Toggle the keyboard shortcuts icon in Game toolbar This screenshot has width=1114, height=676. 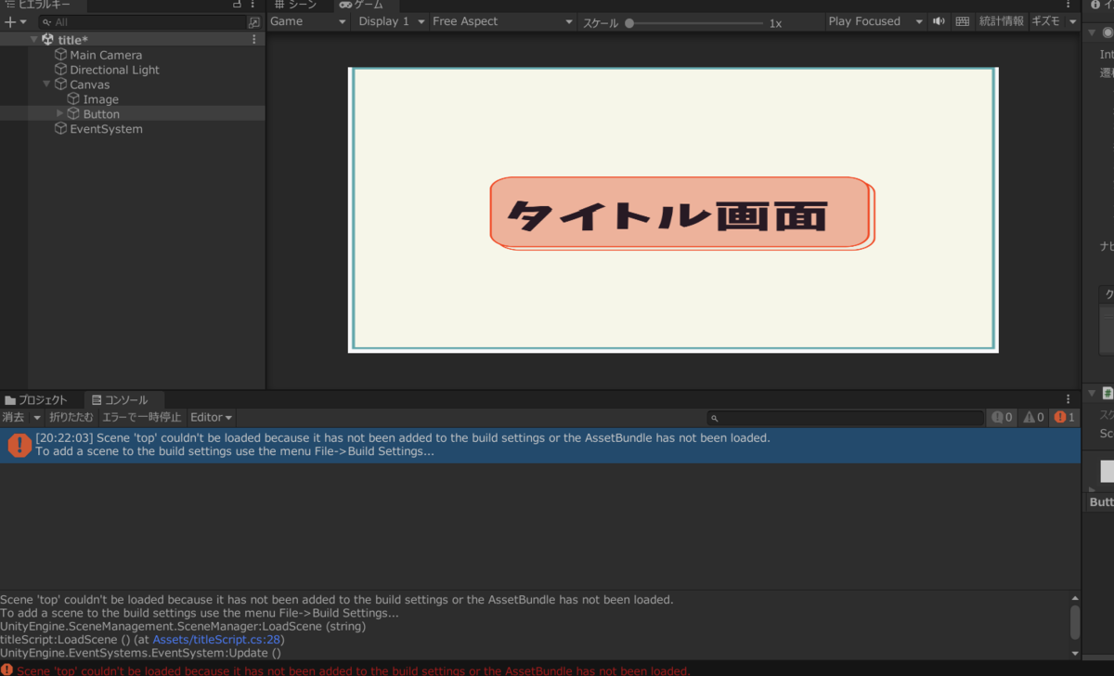(962, 21)
